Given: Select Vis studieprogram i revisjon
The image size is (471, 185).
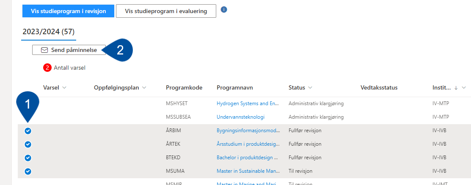Looking at the screenshot, I should click(68, 11).
